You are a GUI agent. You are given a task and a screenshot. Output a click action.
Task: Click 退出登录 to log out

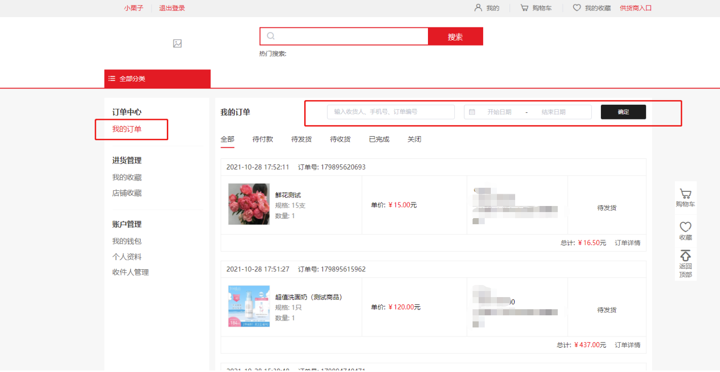[x=172, y=8]
